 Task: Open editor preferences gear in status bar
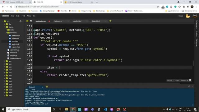pyautogui.click(x=190, y=80)
